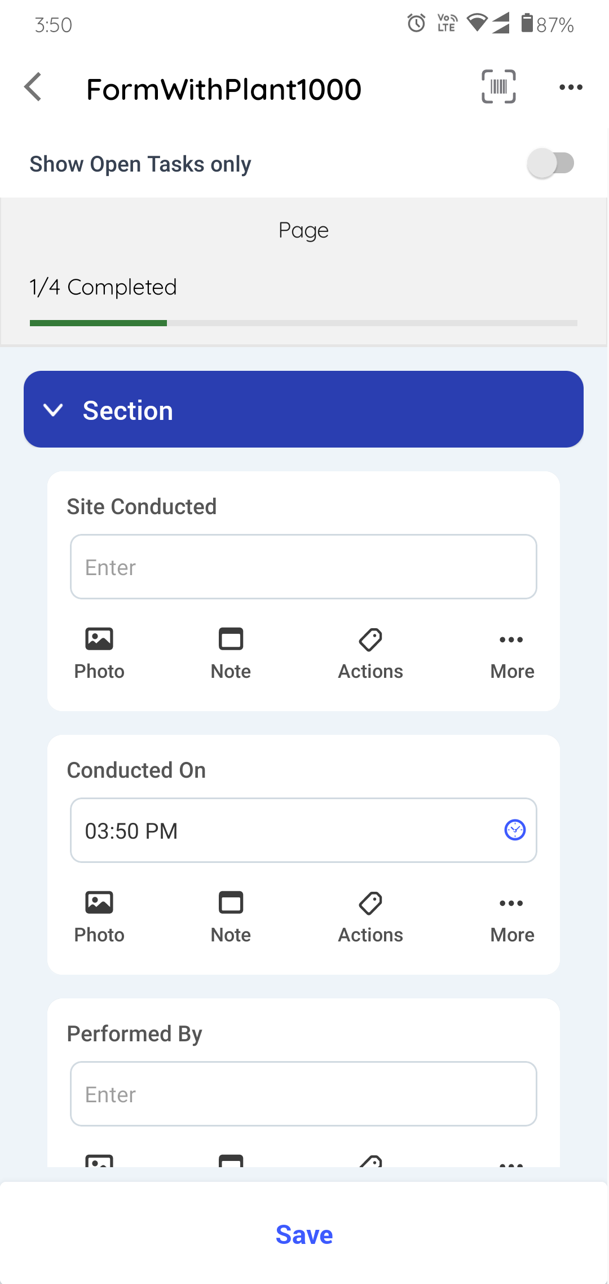Viewport: 609px width, 1284px height.
Task: Tap the barcode scanner icon
Action: click(x=498, y=87)
